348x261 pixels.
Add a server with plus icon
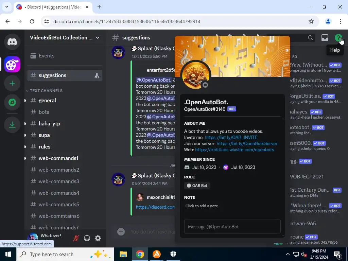(x=12, y=84)
